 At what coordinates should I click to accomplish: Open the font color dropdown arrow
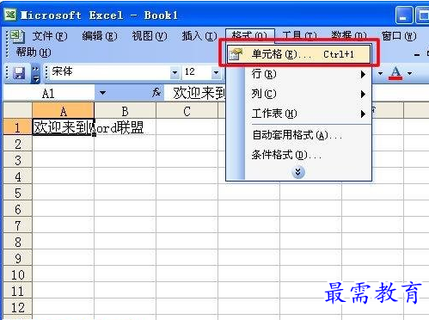pyautogui.click(x=410, y=73)
